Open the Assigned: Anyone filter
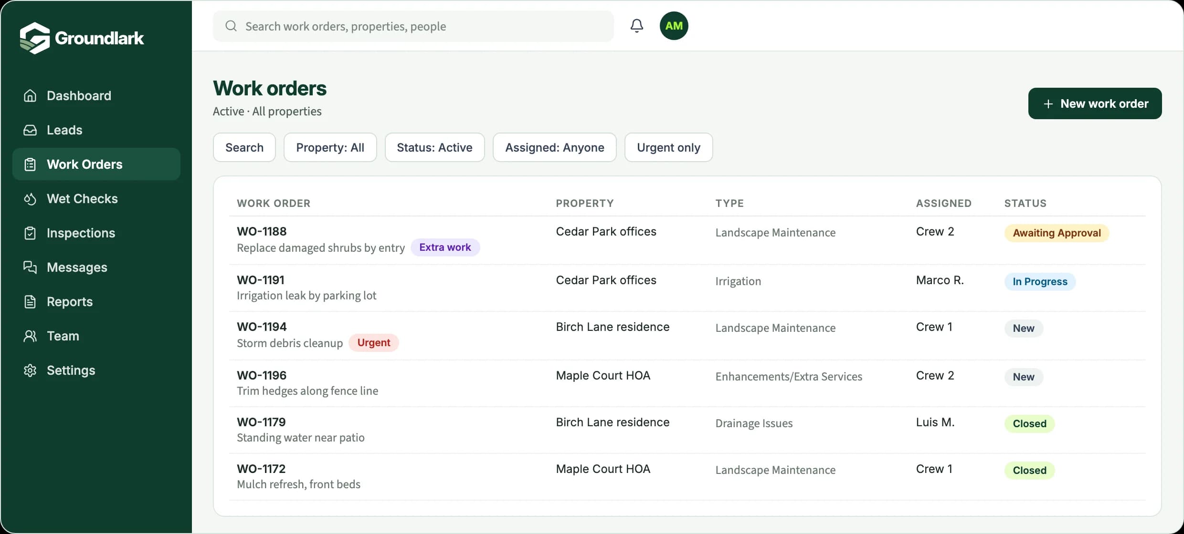 (x=555, y=147)
